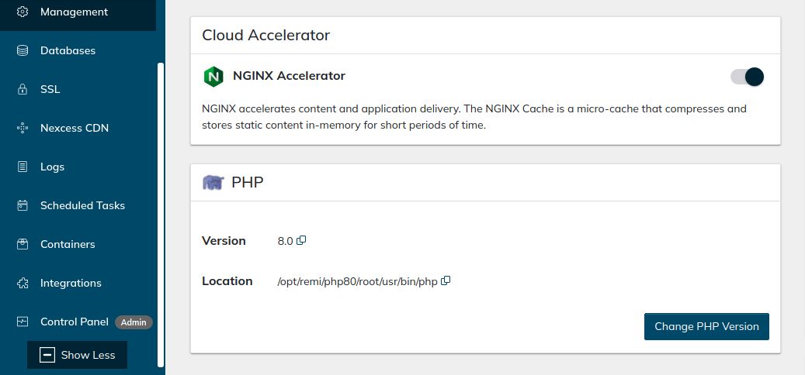Click the Logs document icon
The height and width of the screenshot is (375, 805).
pyautogui.click(x=23, y=167)
